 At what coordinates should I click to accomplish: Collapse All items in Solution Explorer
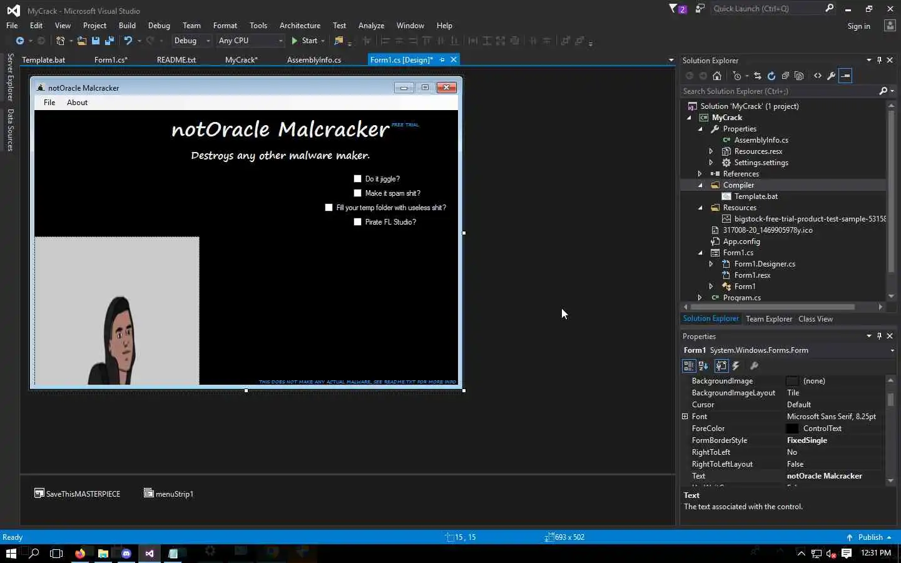tap(785, 76)
